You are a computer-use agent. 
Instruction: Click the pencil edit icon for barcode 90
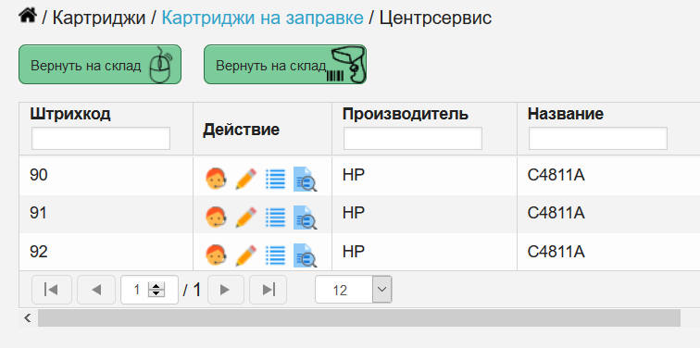246,179
